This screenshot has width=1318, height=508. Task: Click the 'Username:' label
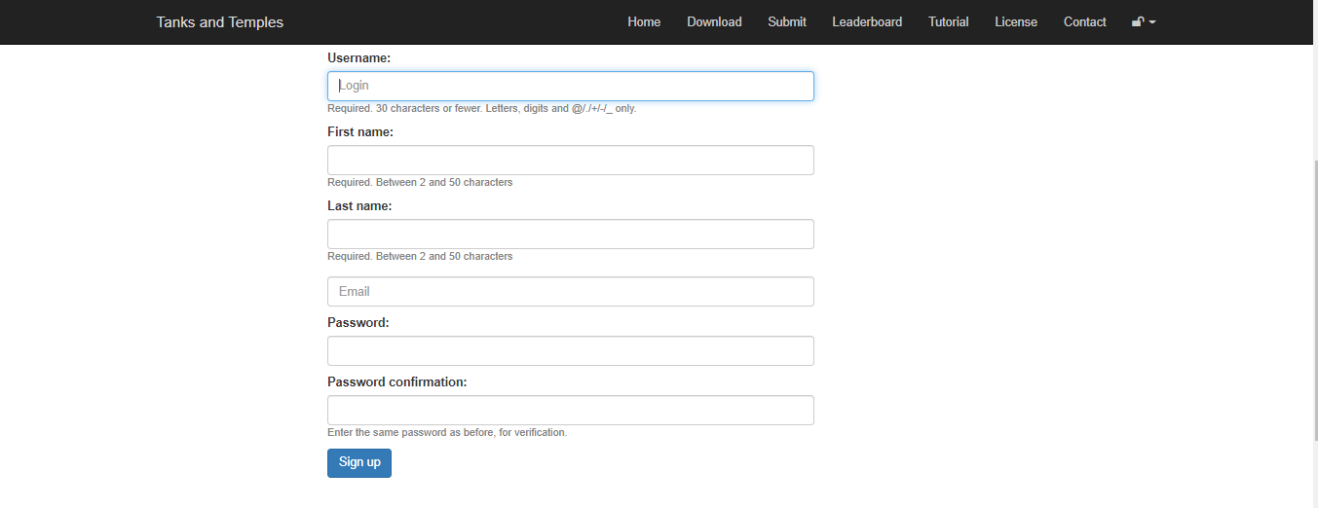pos(359,58)
